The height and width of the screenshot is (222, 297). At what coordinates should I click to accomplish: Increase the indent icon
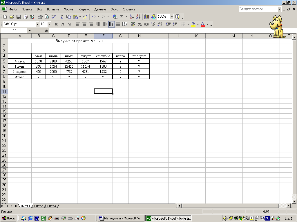click(x=175, y=24)
